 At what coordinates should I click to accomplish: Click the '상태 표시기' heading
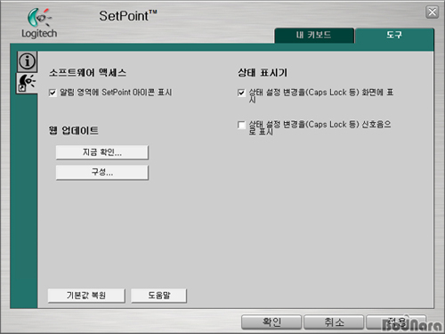pos(263,72)
